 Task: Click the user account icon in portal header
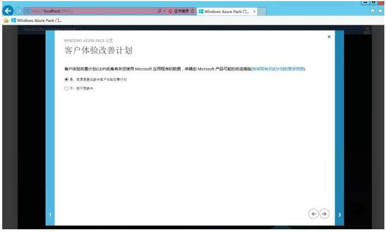[x=367, y=30]
